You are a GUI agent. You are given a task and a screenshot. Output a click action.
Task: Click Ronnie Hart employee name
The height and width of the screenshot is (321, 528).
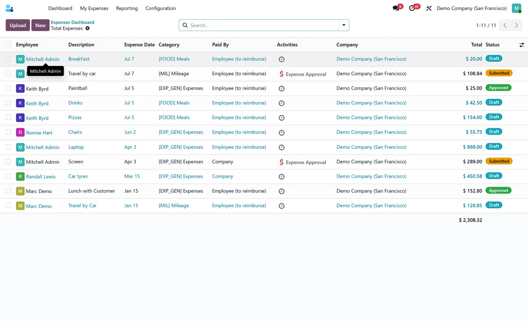click(39, 133)
